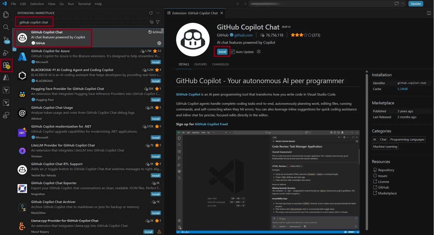The width and height of the screenshot is (434, 235).
Task: Click the star rating for Copilot Chat
Action: click(301, 35)
